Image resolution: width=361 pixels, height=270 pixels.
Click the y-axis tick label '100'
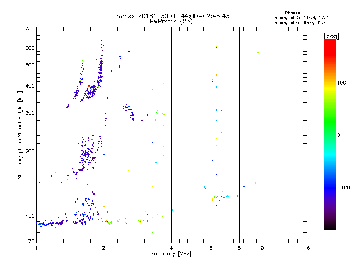click(30, 216)
